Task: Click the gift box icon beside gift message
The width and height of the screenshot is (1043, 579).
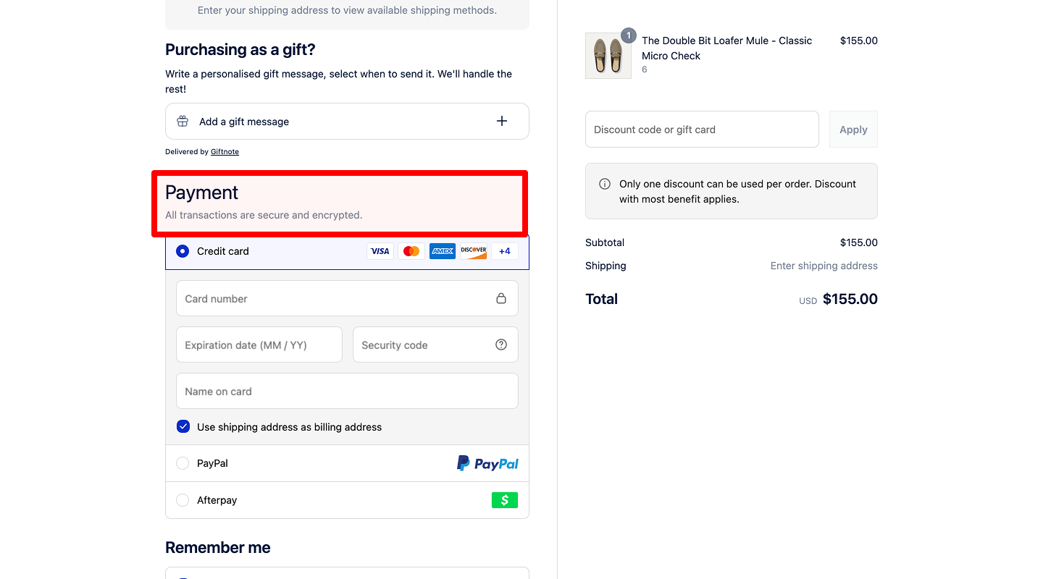Action: pos(182,121)
